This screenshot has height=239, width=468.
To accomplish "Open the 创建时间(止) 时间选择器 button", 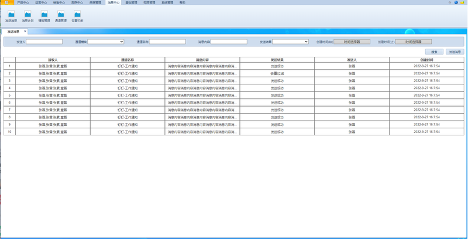I will pyautogui.click(x=414, y=42).
